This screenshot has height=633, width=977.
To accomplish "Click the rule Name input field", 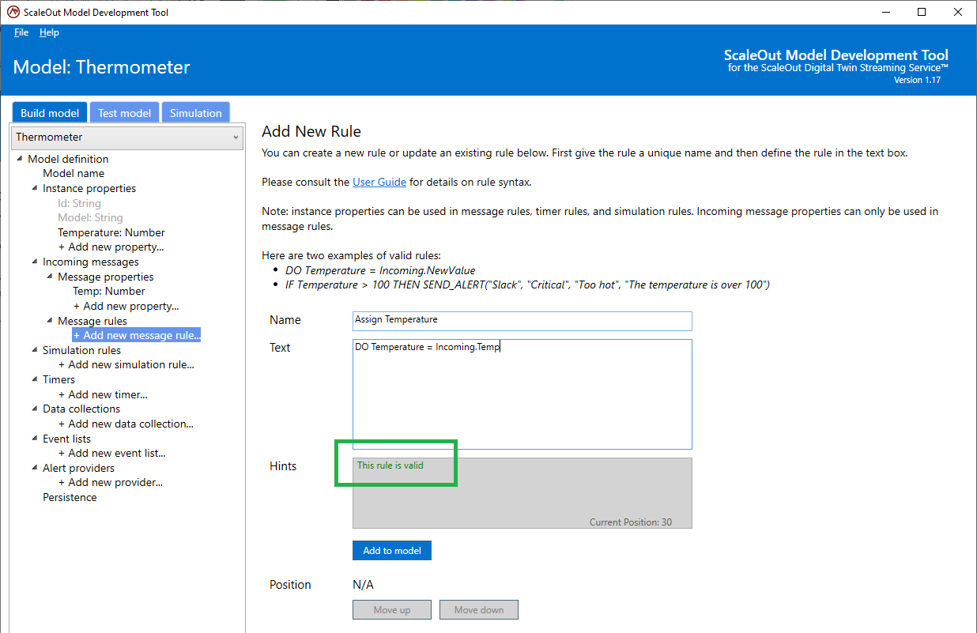I will 522,320.
